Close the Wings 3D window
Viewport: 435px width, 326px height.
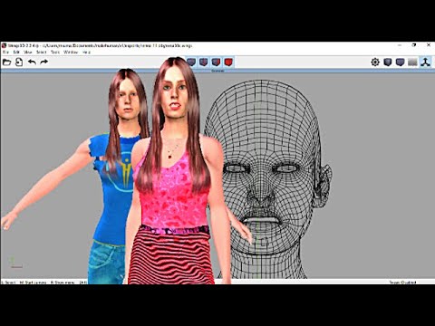point(429,45)
